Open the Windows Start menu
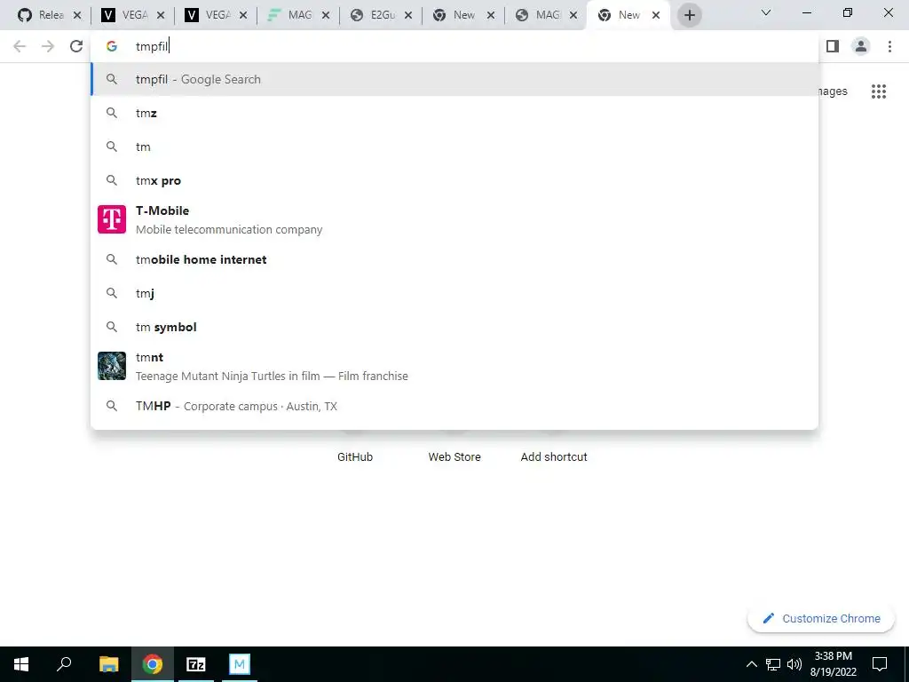This screenshot has width=909, height=682. pyautogui.click(x=21, y=664)
